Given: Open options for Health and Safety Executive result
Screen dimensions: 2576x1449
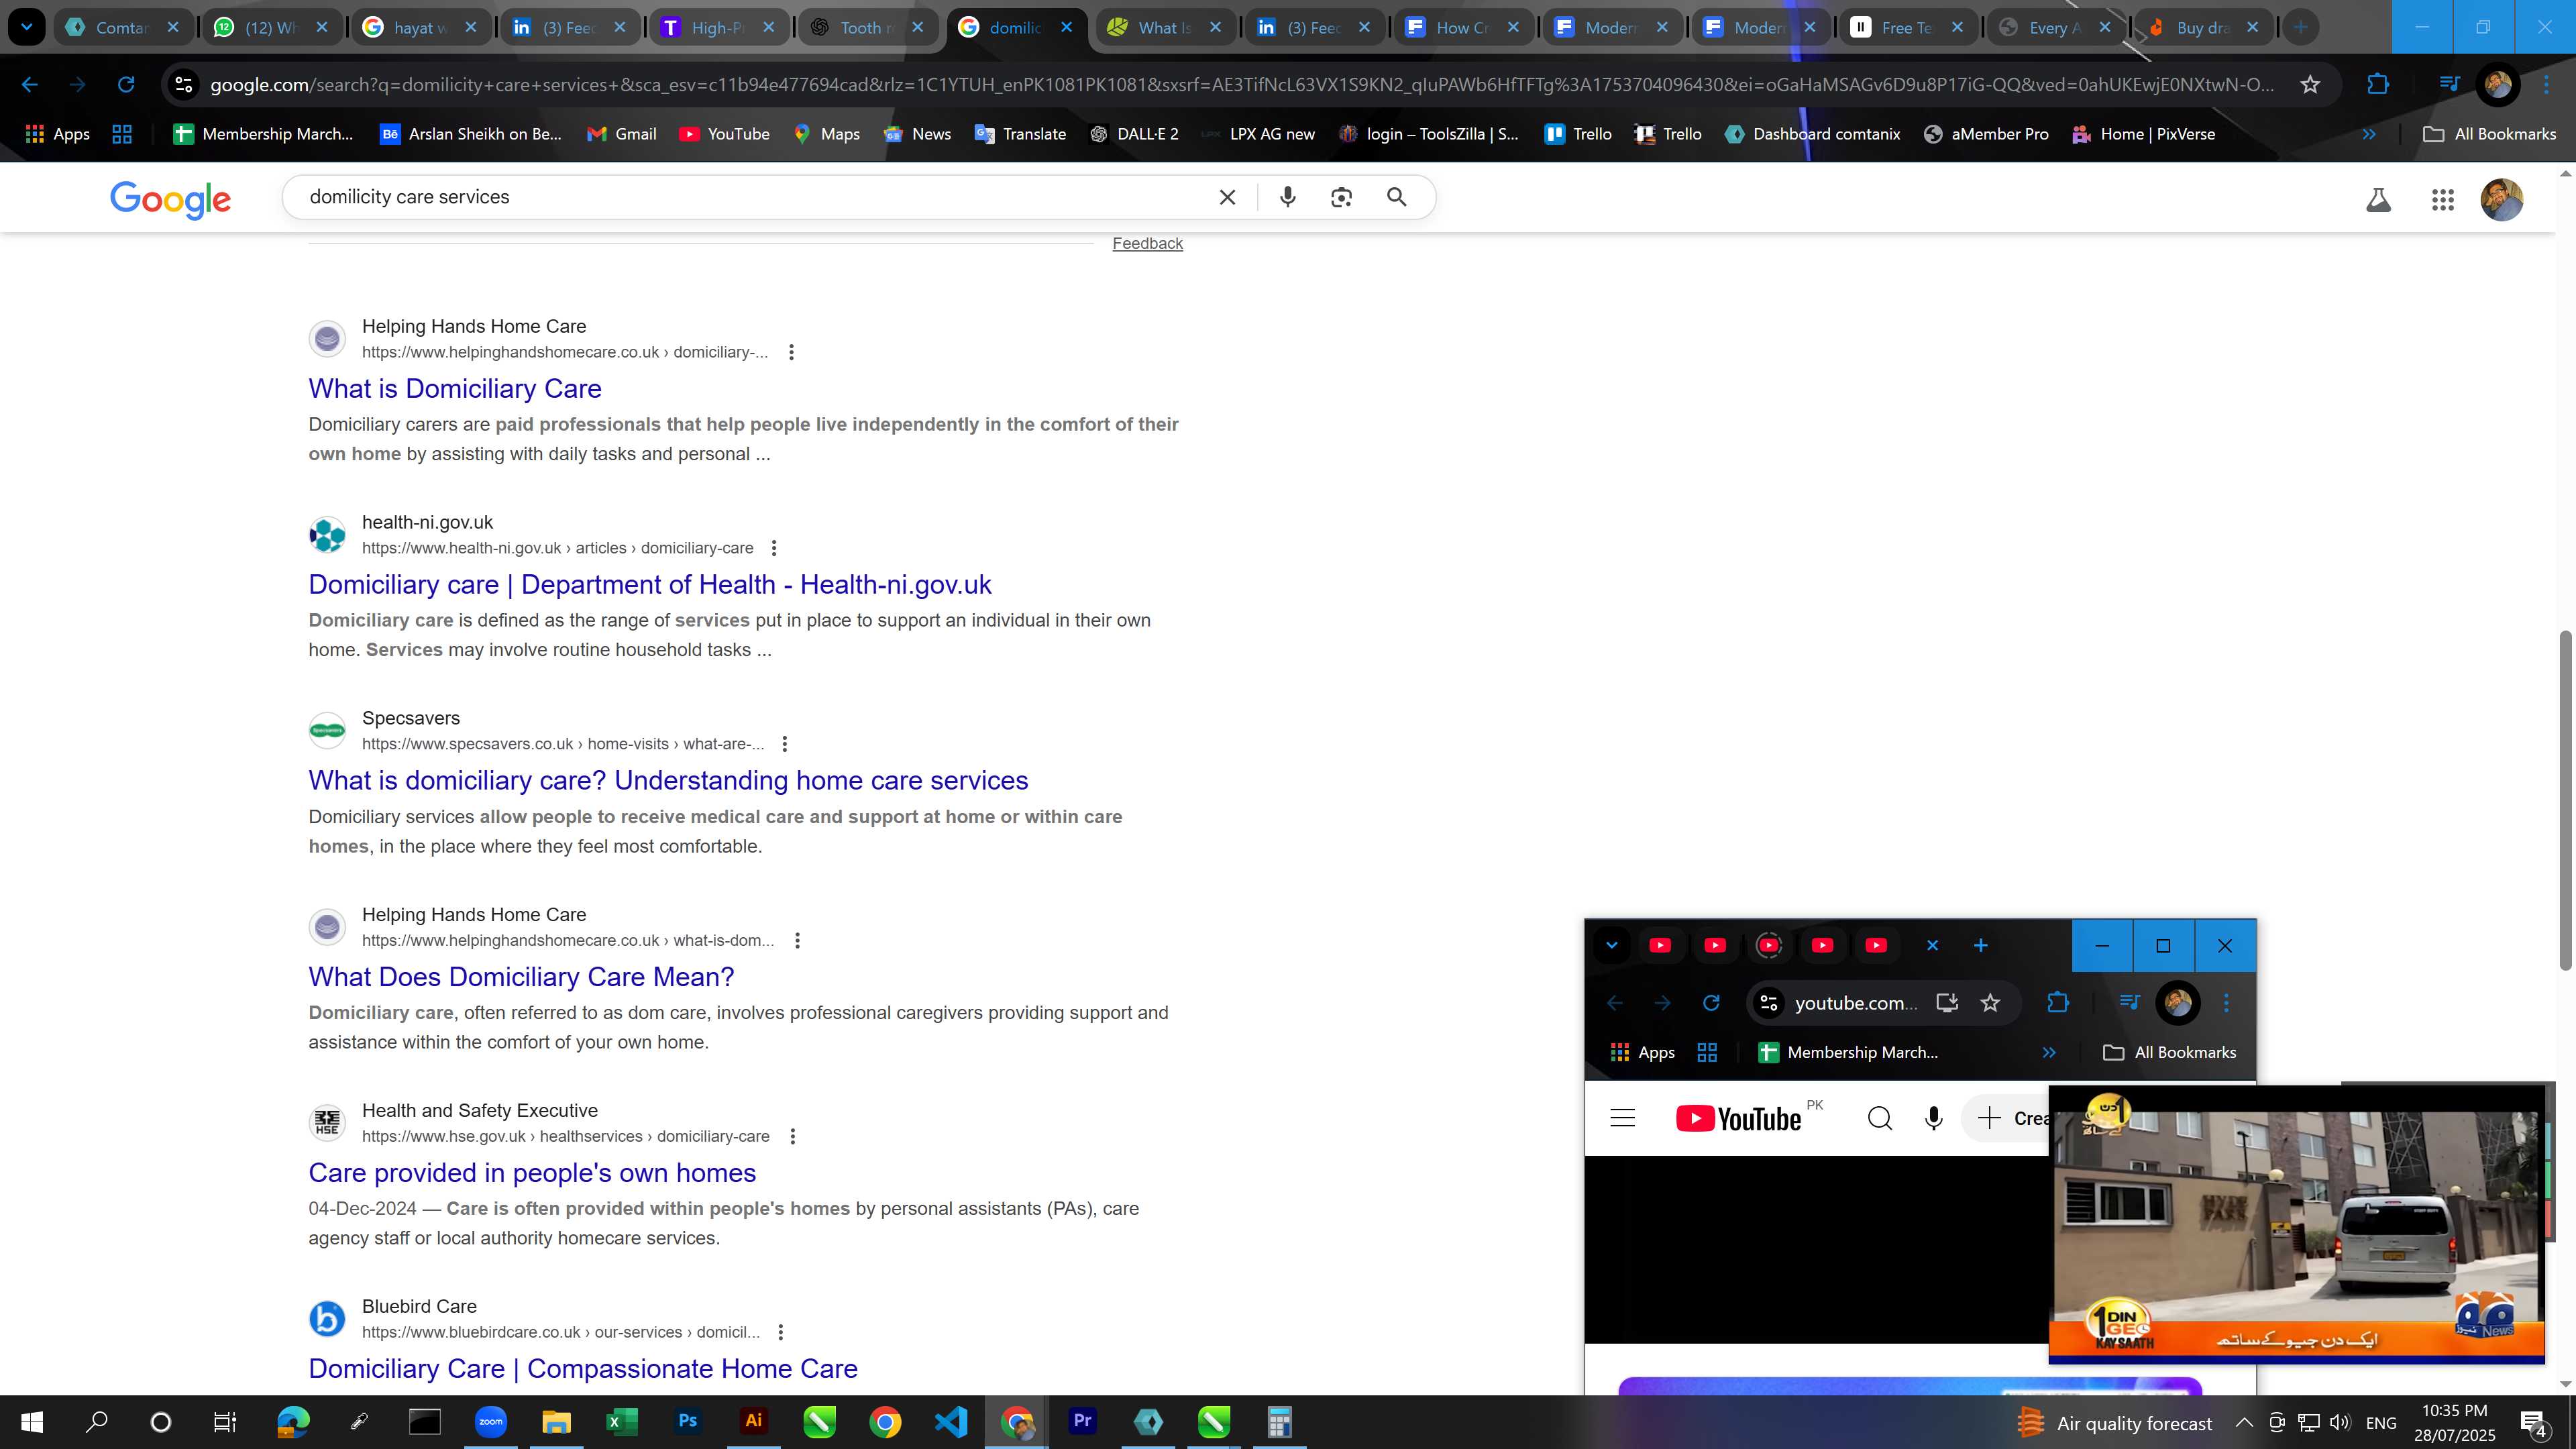Looking at the screenshot, I should tap(793, 1136).
